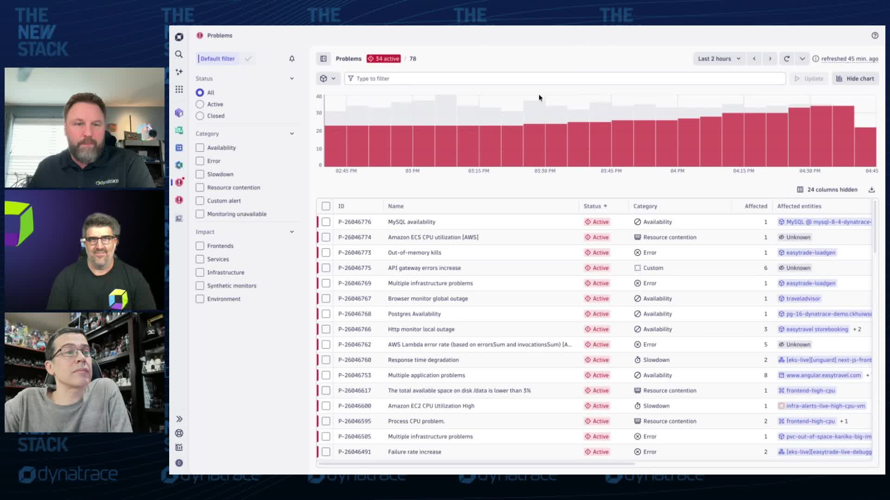Check the Frontends impact checkbox
This screenshot has height=500, width=890.
coord(200,246)
